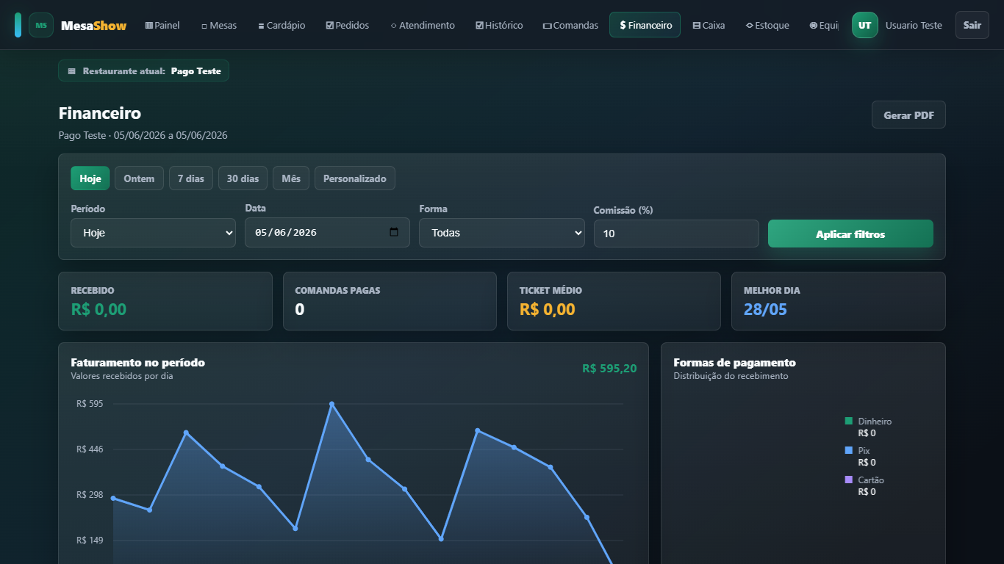The width and height of the screenshot is (1004, 564).
Task: Select the Financeiro nav item
Action: [645, 25]
